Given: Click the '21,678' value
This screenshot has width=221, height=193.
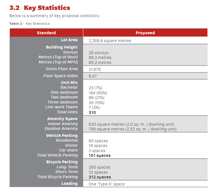Looking at the screenshot, I should (x=95, y=69).
